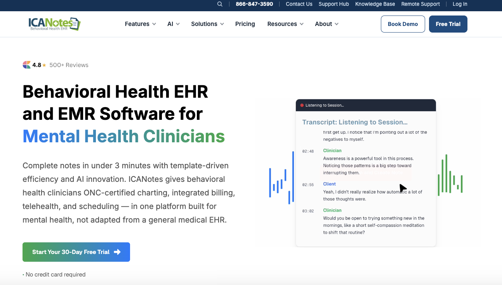Screen dimensions: 502x285
Task: Click the Free Trial header button
Action: (448, 24)
